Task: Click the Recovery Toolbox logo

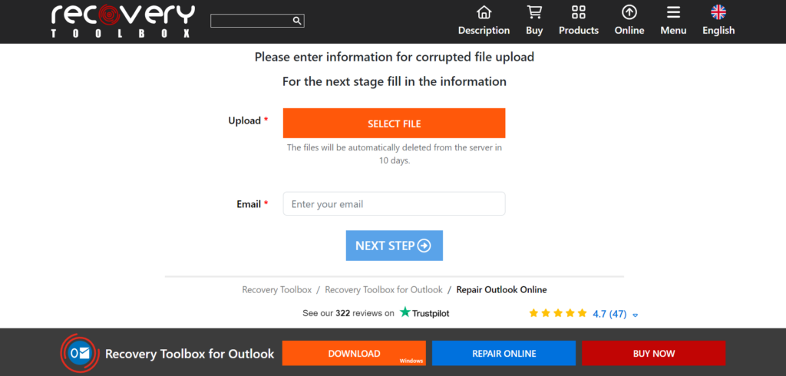Action: pos(123,21)
